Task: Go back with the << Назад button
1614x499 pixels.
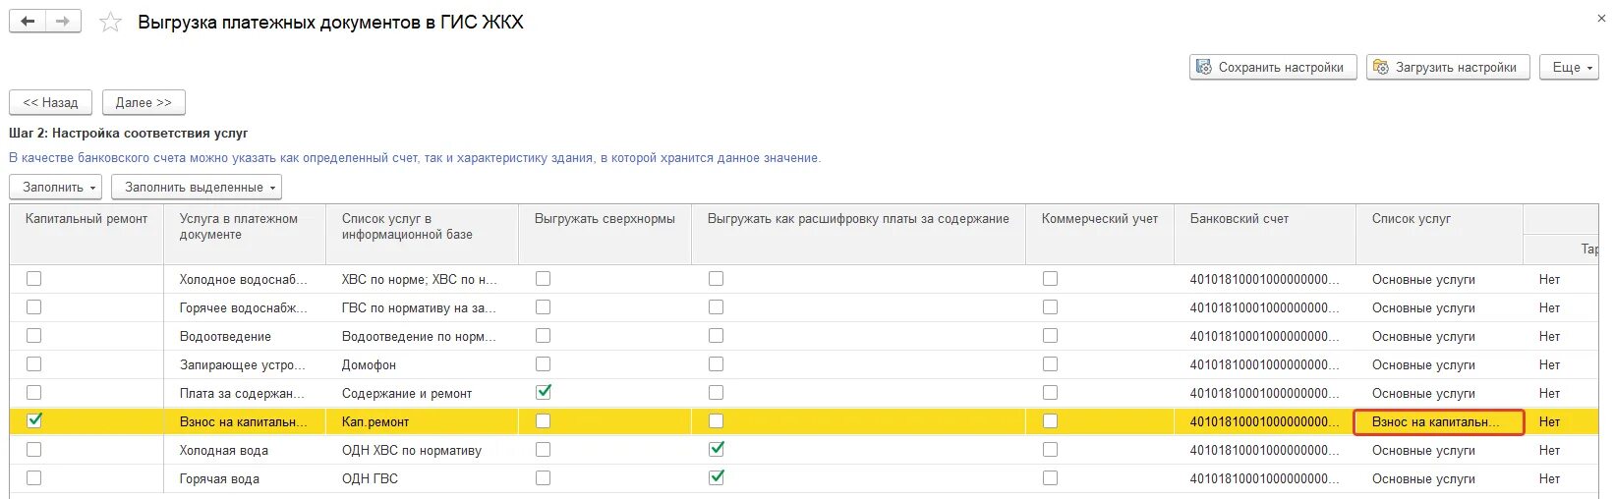Action: pyautogui.click(x=50, y=102)
